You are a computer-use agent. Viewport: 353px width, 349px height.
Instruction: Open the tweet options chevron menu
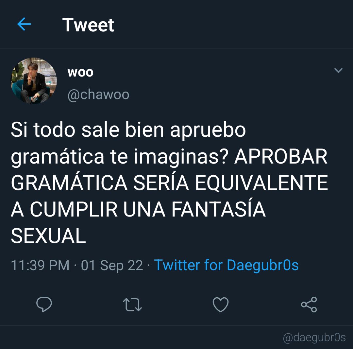coord(338,70)
